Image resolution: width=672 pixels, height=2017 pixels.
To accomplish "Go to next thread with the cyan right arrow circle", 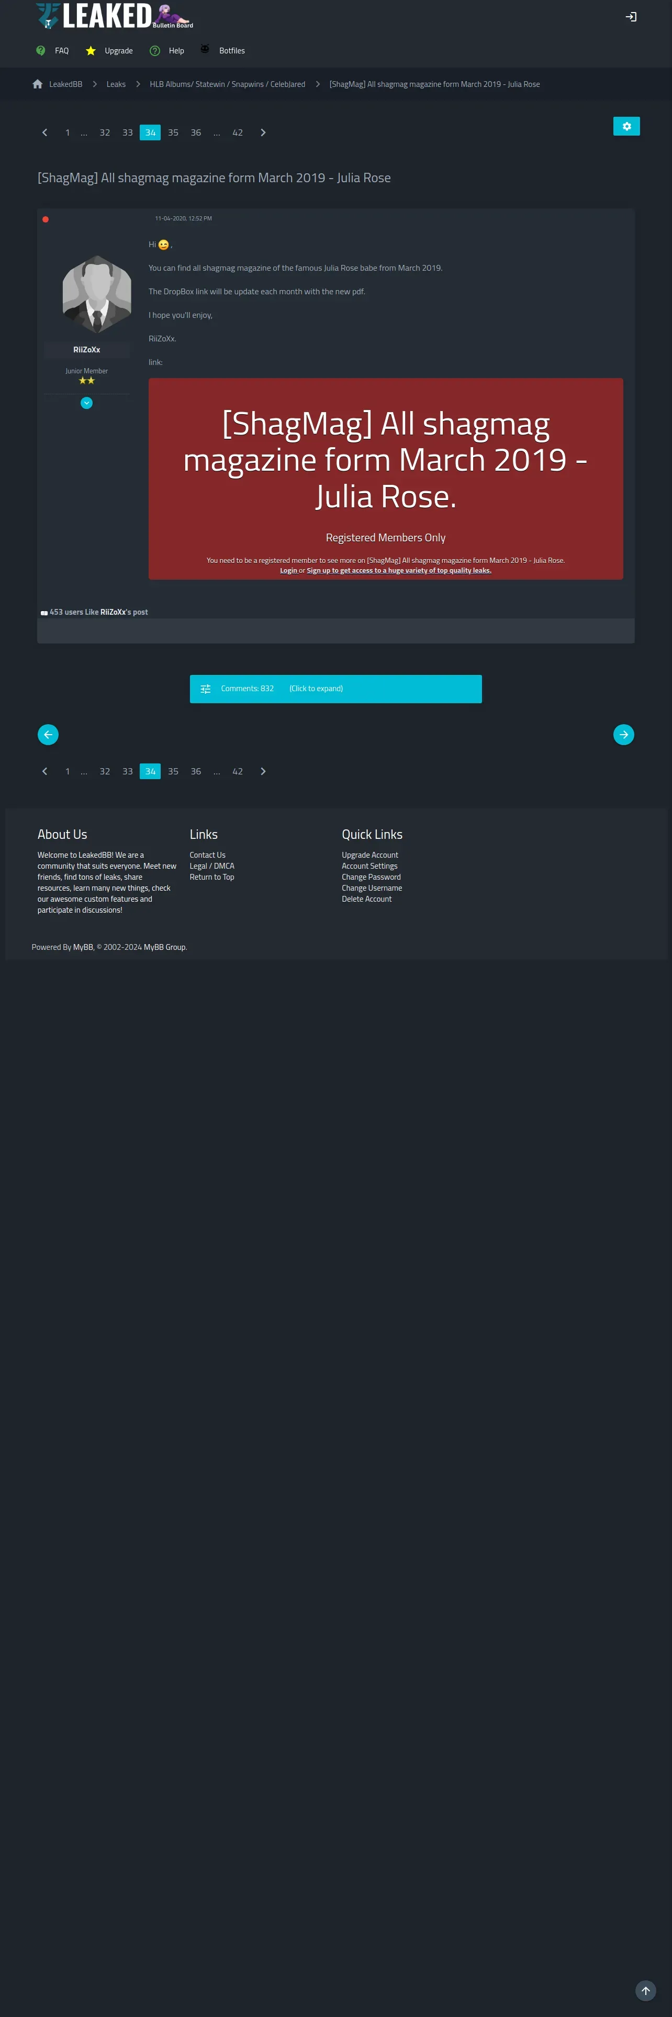I will 623,735.
